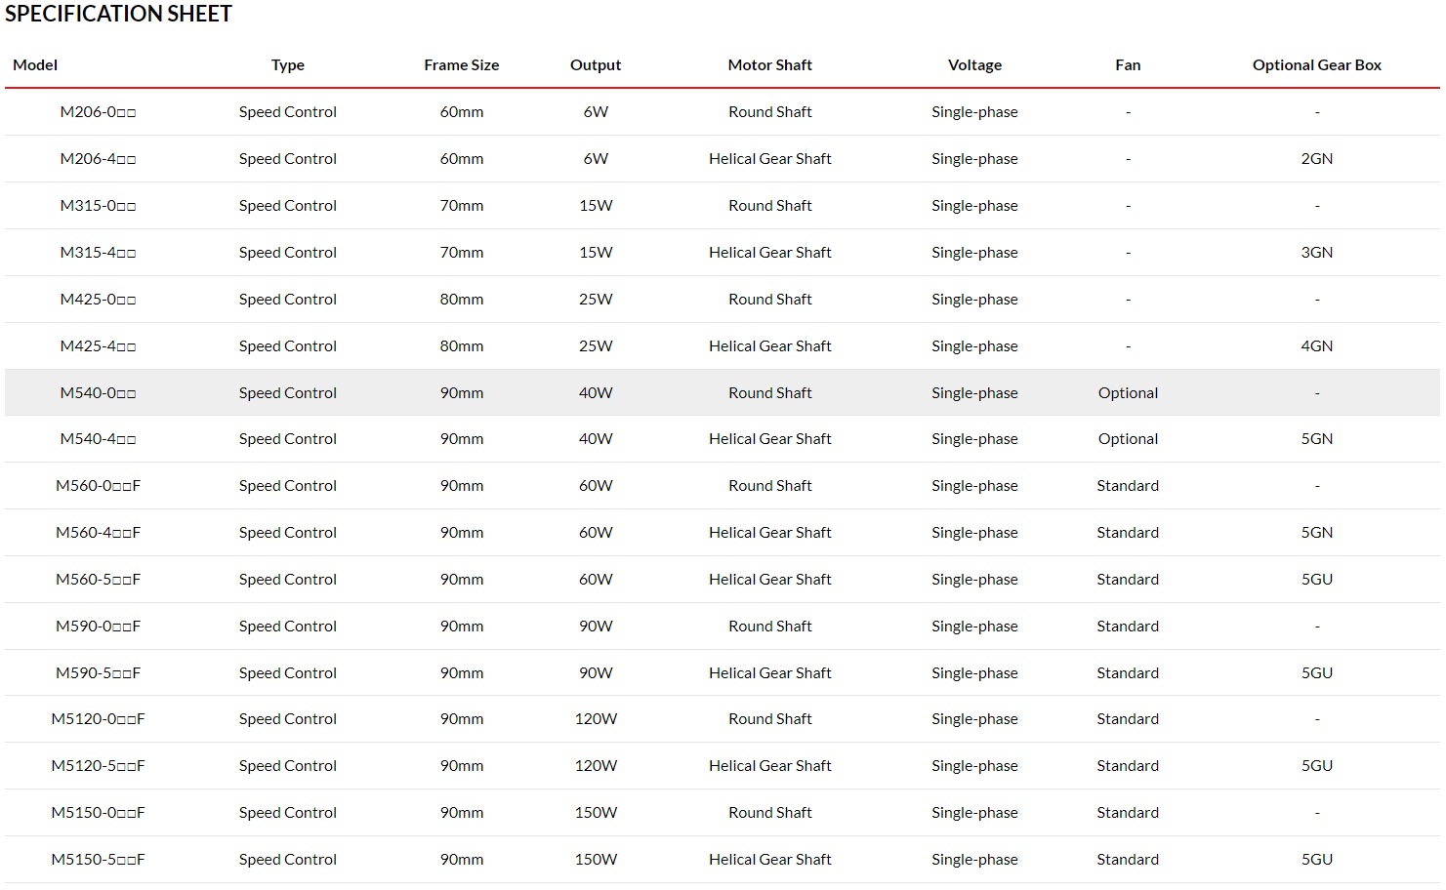
Task: Click 6W output in M206-0 row
Action: [x=596, y=112]
